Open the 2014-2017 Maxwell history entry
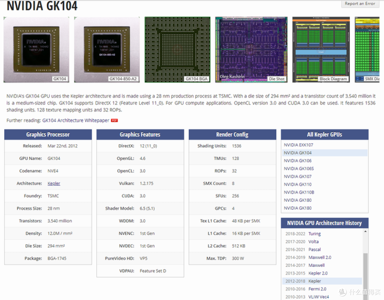 [x=316, y=265]
